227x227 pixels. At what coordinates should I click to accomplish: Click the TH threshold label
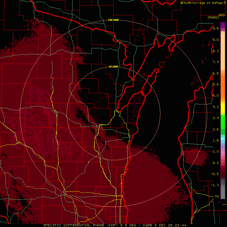[x=217, y=196]
